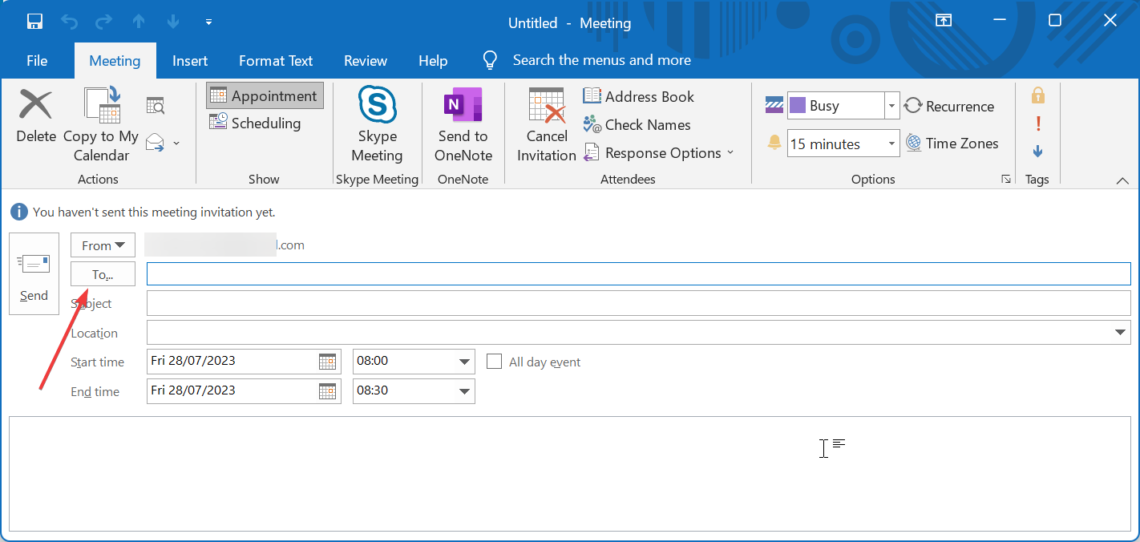The width and height of the screenshot is (1140, 542).
Task: Click Send to OneNote icon
Action: 463,105
